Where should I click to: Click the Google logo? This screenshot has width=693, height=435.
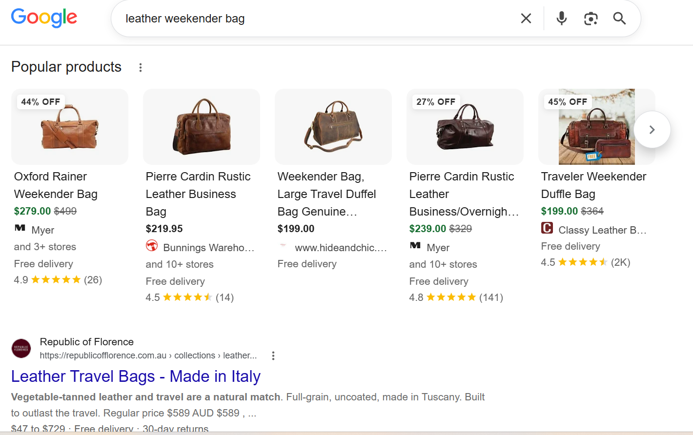pos(44,18)
